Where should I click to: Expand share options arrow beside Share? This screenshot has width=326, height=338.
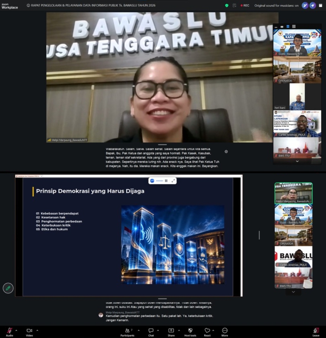point(179,330)
